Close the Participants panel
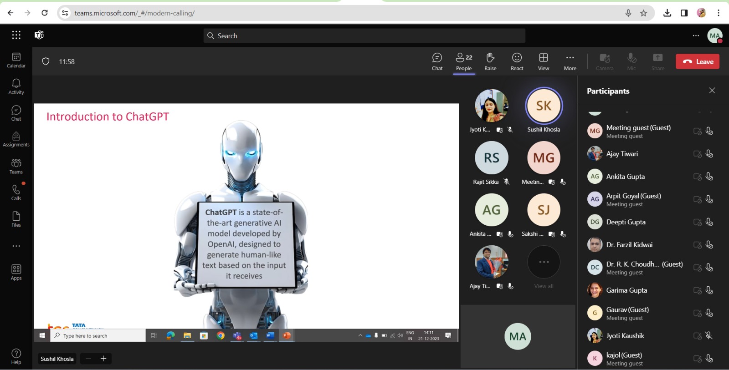 point(712,91)
